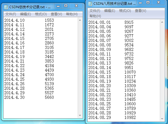Close the CSDN总技术分记录.txt window
The image size is (168, 124).
tap(76, 6)
